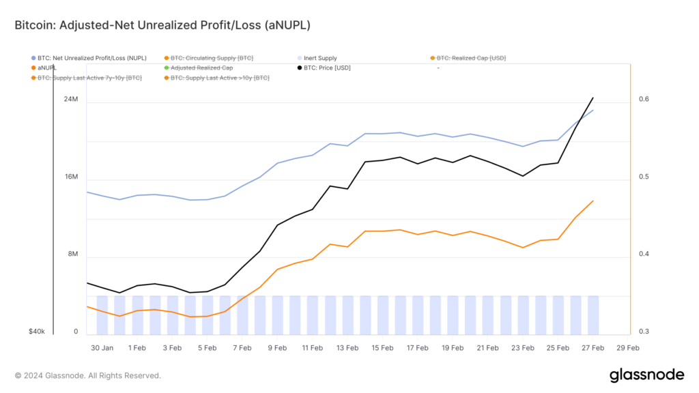The image size is (699, 393).
Task: Click the black price line peak at 27 Feb
Action: pyautogui.click(x=593, y=98)
